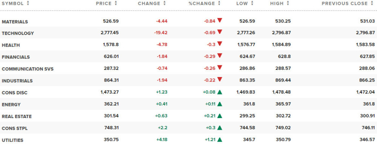Click red down arrow in TECHNOLOGY row
This screenshot has width=377, height=144.
click(219, 32)
